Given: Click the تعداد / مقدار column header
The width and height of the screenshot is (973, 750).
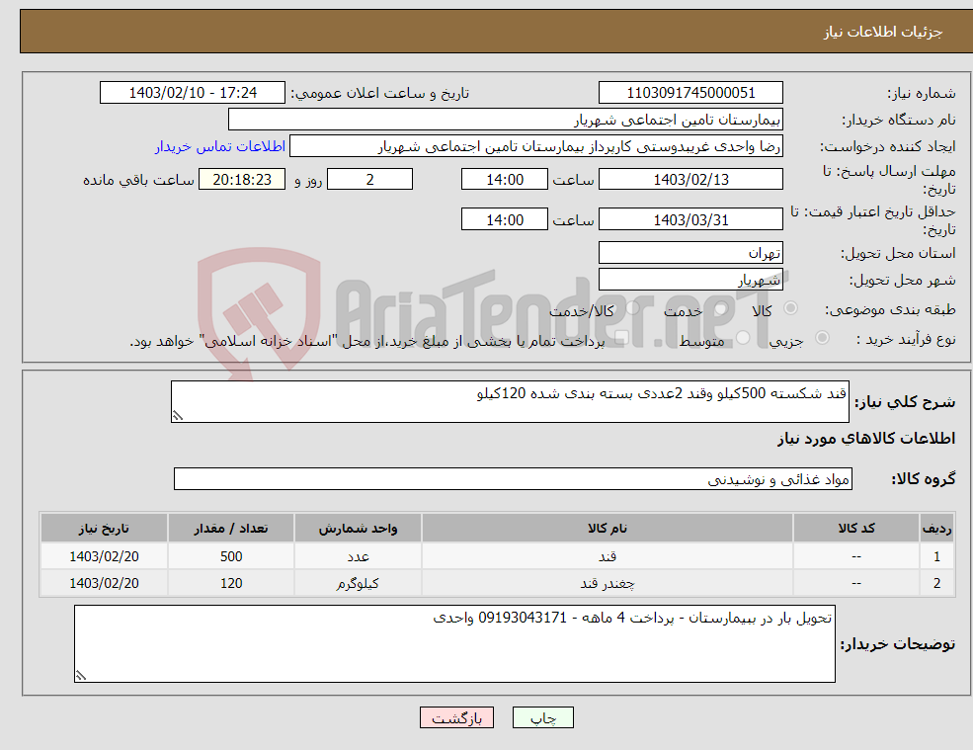Looking at the screenshot, I should [231, 529].
